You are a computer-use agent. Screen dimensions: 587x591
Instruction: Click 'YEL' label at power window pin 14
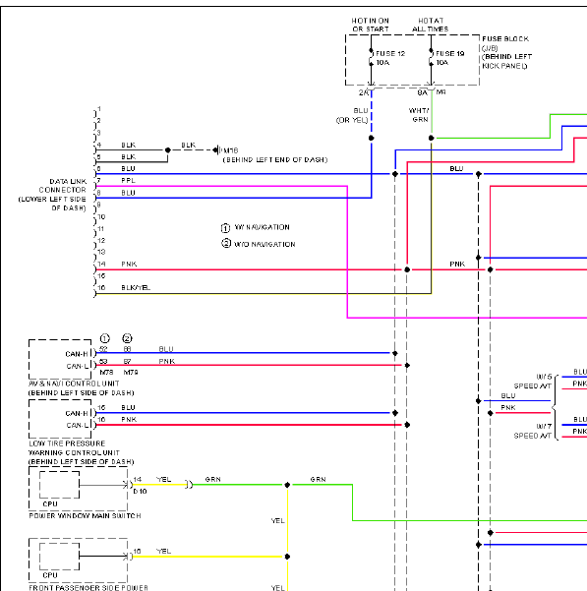coord(164,480)
